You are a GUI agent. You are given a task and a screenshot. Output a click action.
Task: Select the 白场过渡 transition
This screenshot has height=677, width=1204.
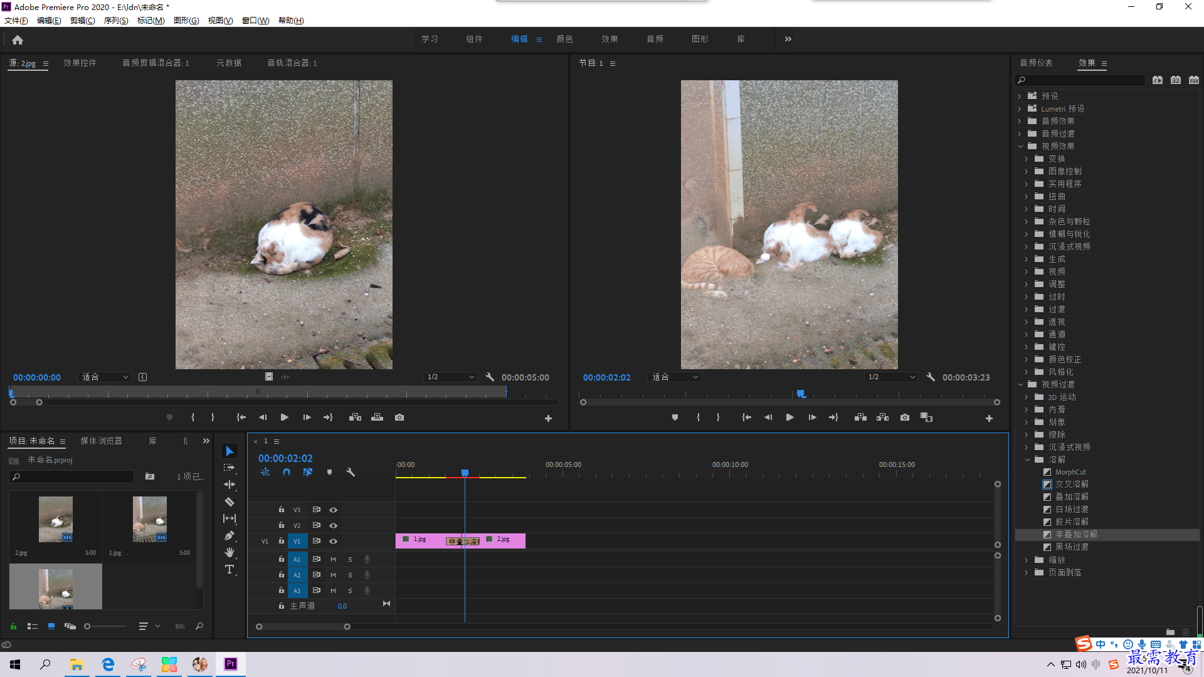[1072, 510]
